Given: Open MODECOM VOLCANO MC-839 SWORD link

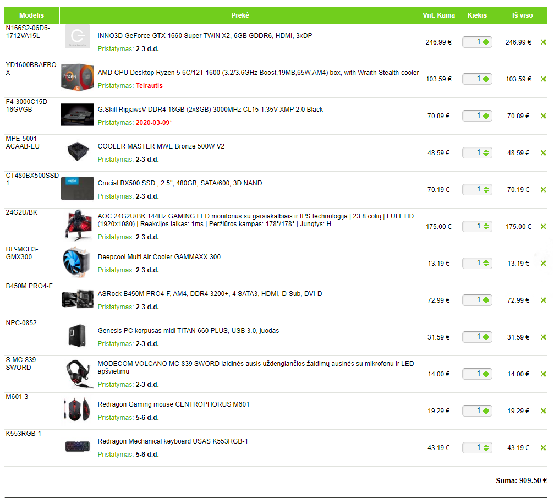Looking at the screenshot, I should (x=256, y=368).
